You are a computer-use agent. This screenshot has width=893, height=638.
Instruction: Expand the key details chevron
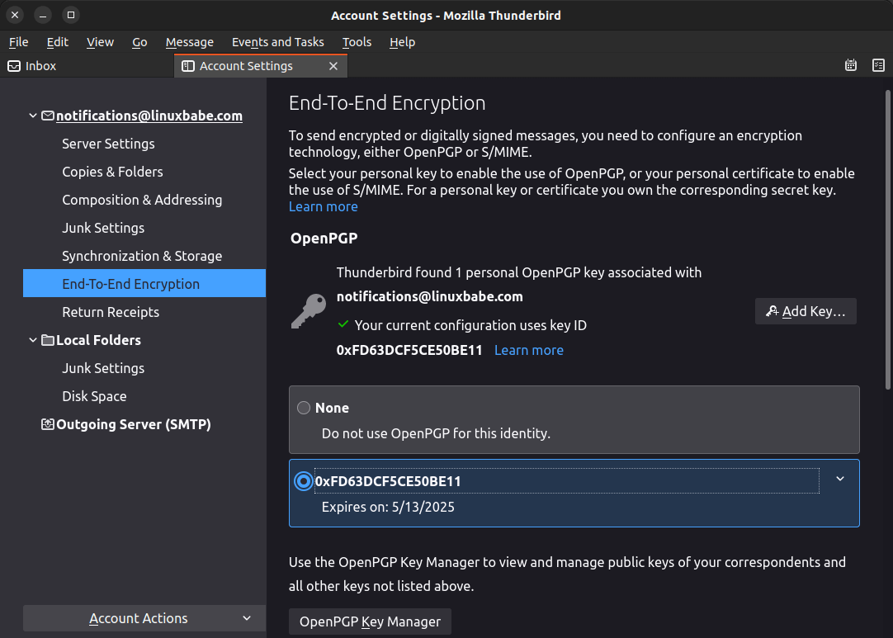pos(840,479)
